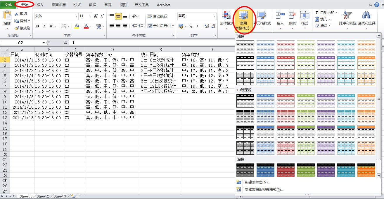
Task: Click the gallery scroll down arrow
Action: coord(379,176)
